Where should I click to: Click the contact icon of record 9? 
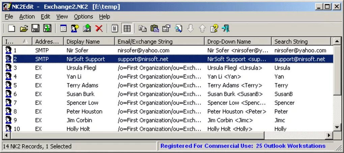click(8, 120)
